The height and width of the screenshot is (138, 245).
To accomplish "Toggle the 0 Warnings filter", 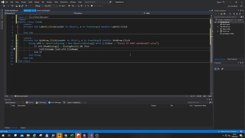I will [x=41, y=103].
